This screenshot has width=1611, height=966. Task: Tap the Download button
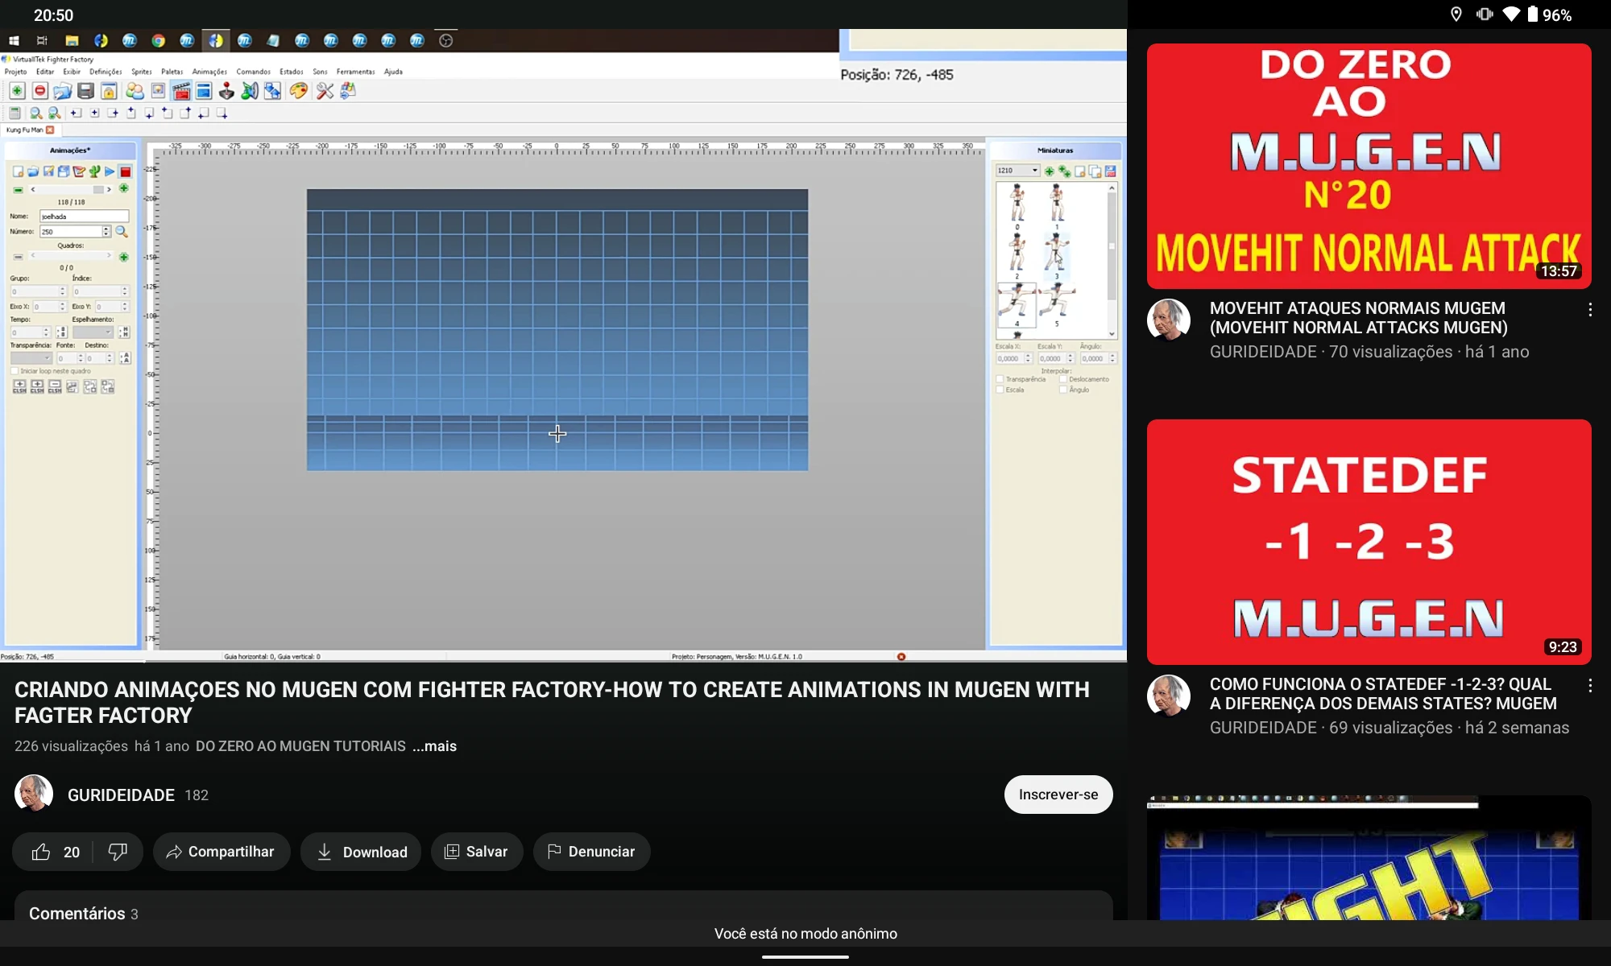click(x=361, y=852)
